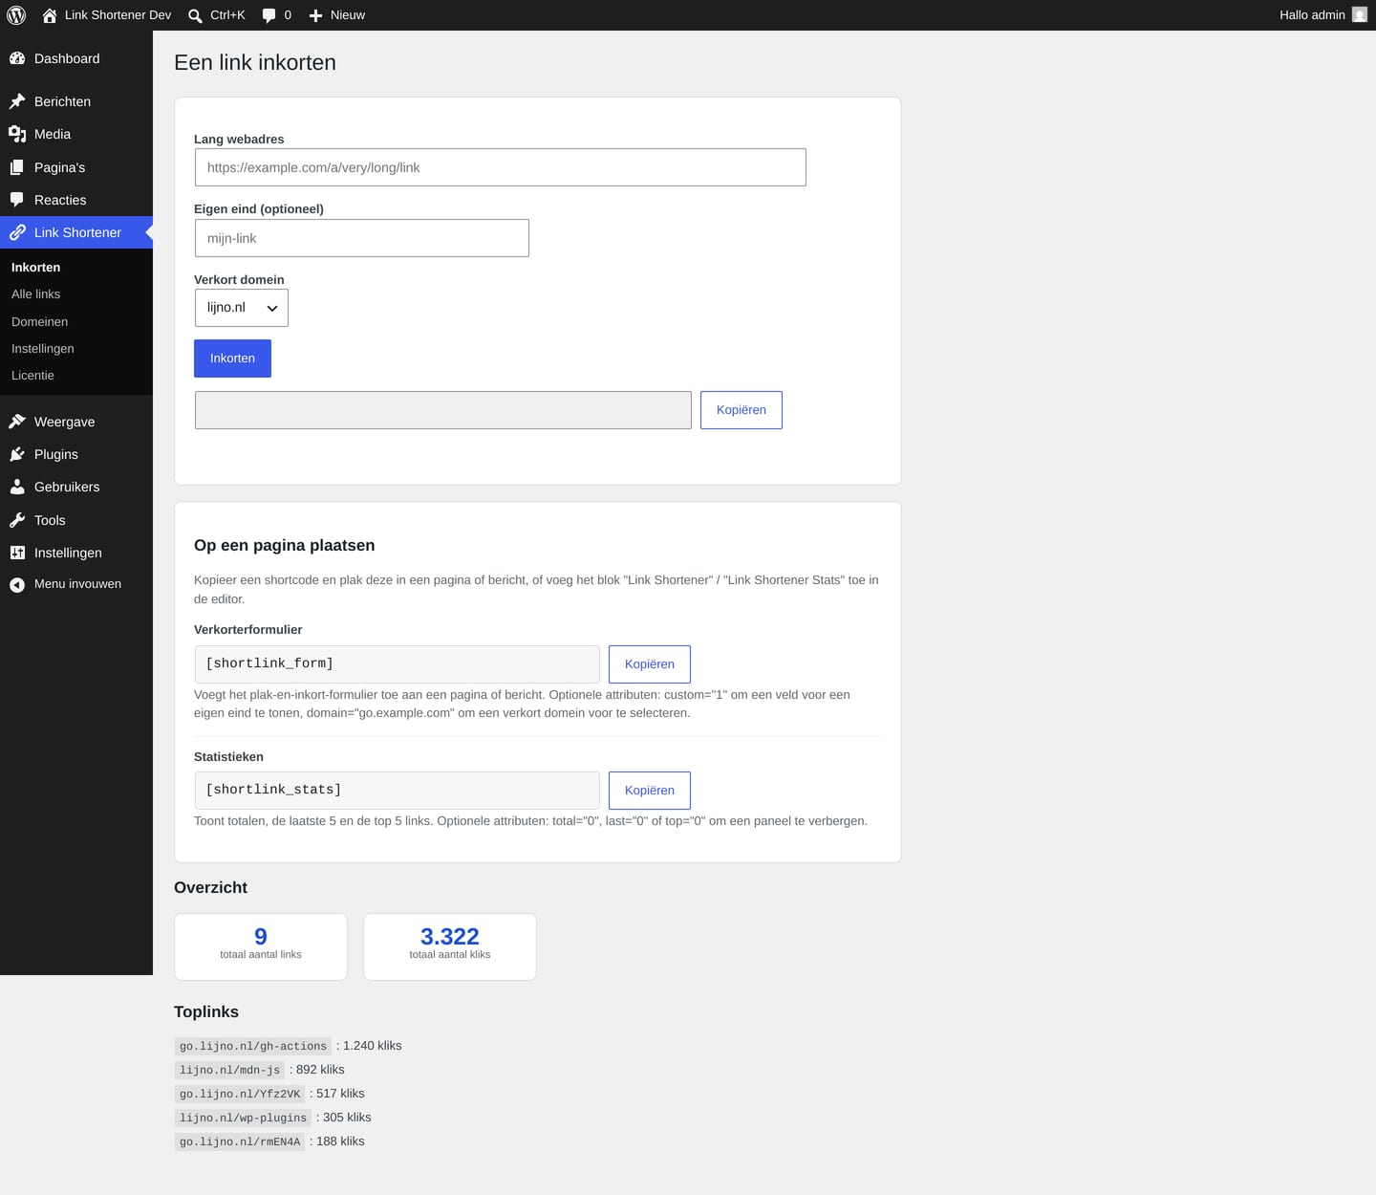Open the Verkort domein dropdown

click(242, 308)
